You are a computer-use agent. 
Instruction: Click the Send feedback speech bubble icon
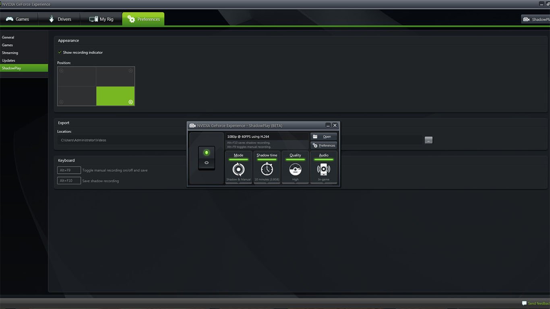click(x=524, y=303)
